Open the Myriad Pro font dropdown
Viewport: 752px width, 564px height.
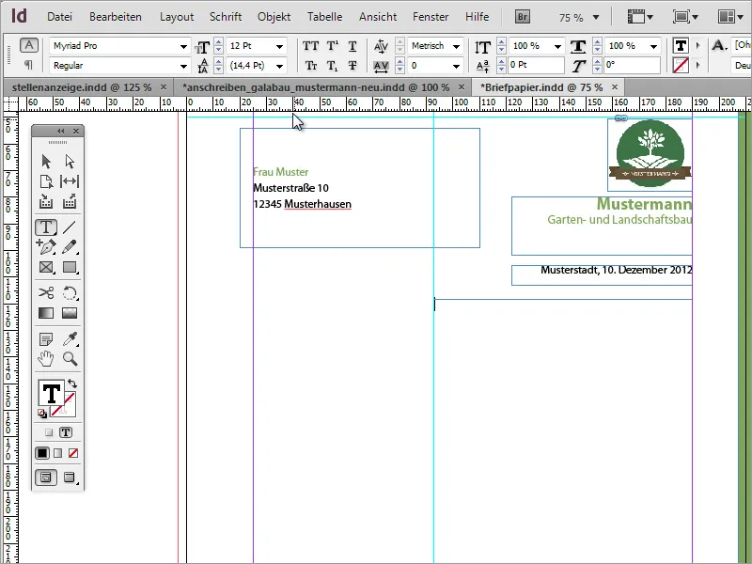183,46
